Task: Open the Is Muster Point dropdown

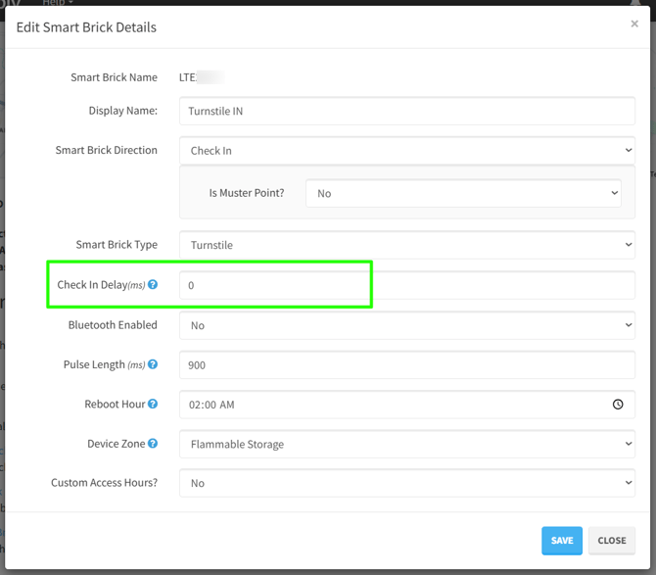Action: pos(463,193)
